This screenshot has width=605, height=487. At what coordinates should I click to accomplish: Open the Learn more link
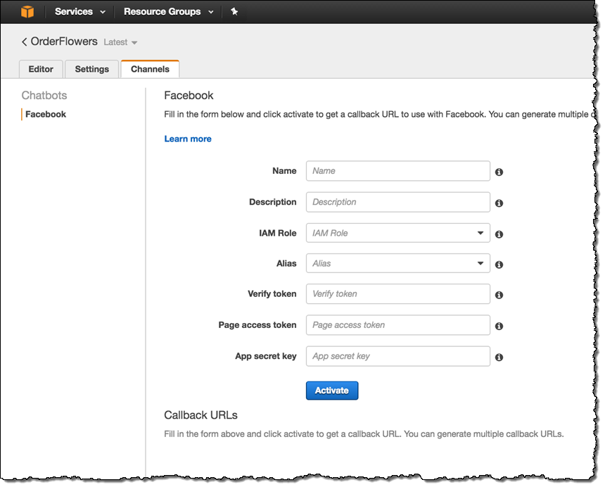[x=188, y=139]
